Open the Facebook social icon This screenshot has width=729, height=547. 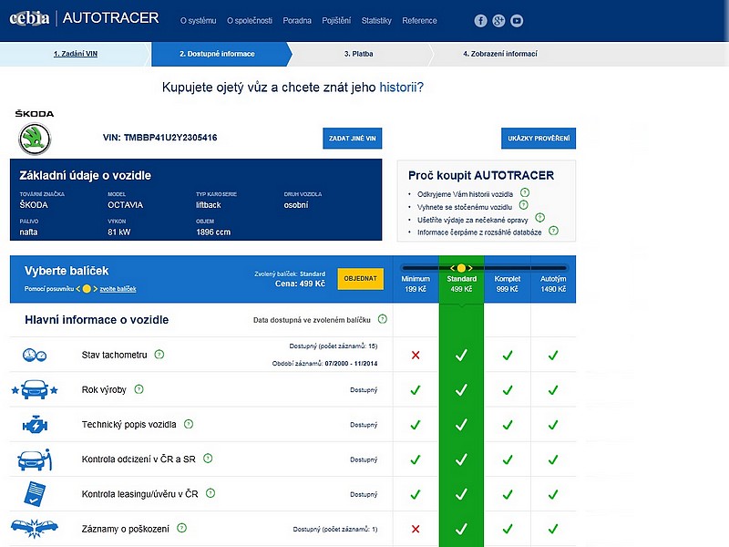480,20
